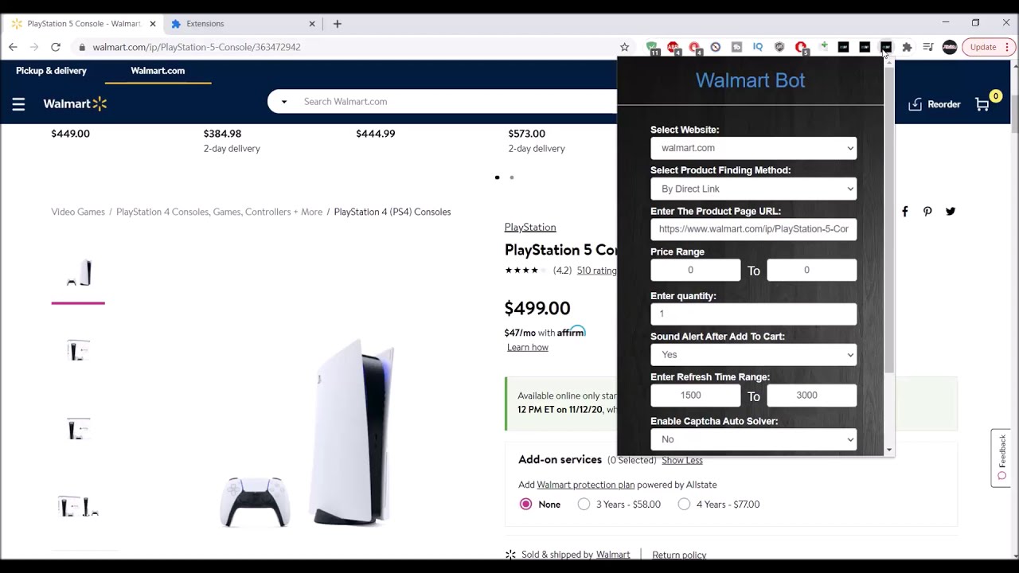
Task: Share product on Facebook
Action: click(x=904, y=212)
